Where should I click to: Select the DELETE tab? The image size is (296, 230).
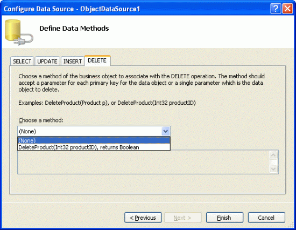[97, 60]
